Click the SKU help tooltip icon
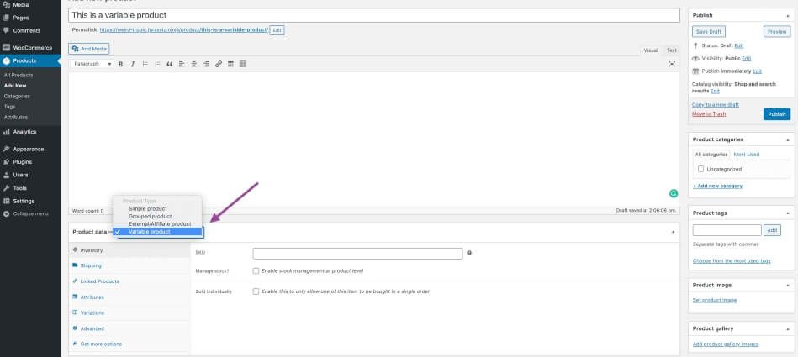Image resolution: width=798 pixels, height=357 pixels. tap(469, 253)
